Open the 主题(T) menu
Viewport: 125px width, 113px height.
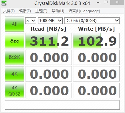[41, 11]
